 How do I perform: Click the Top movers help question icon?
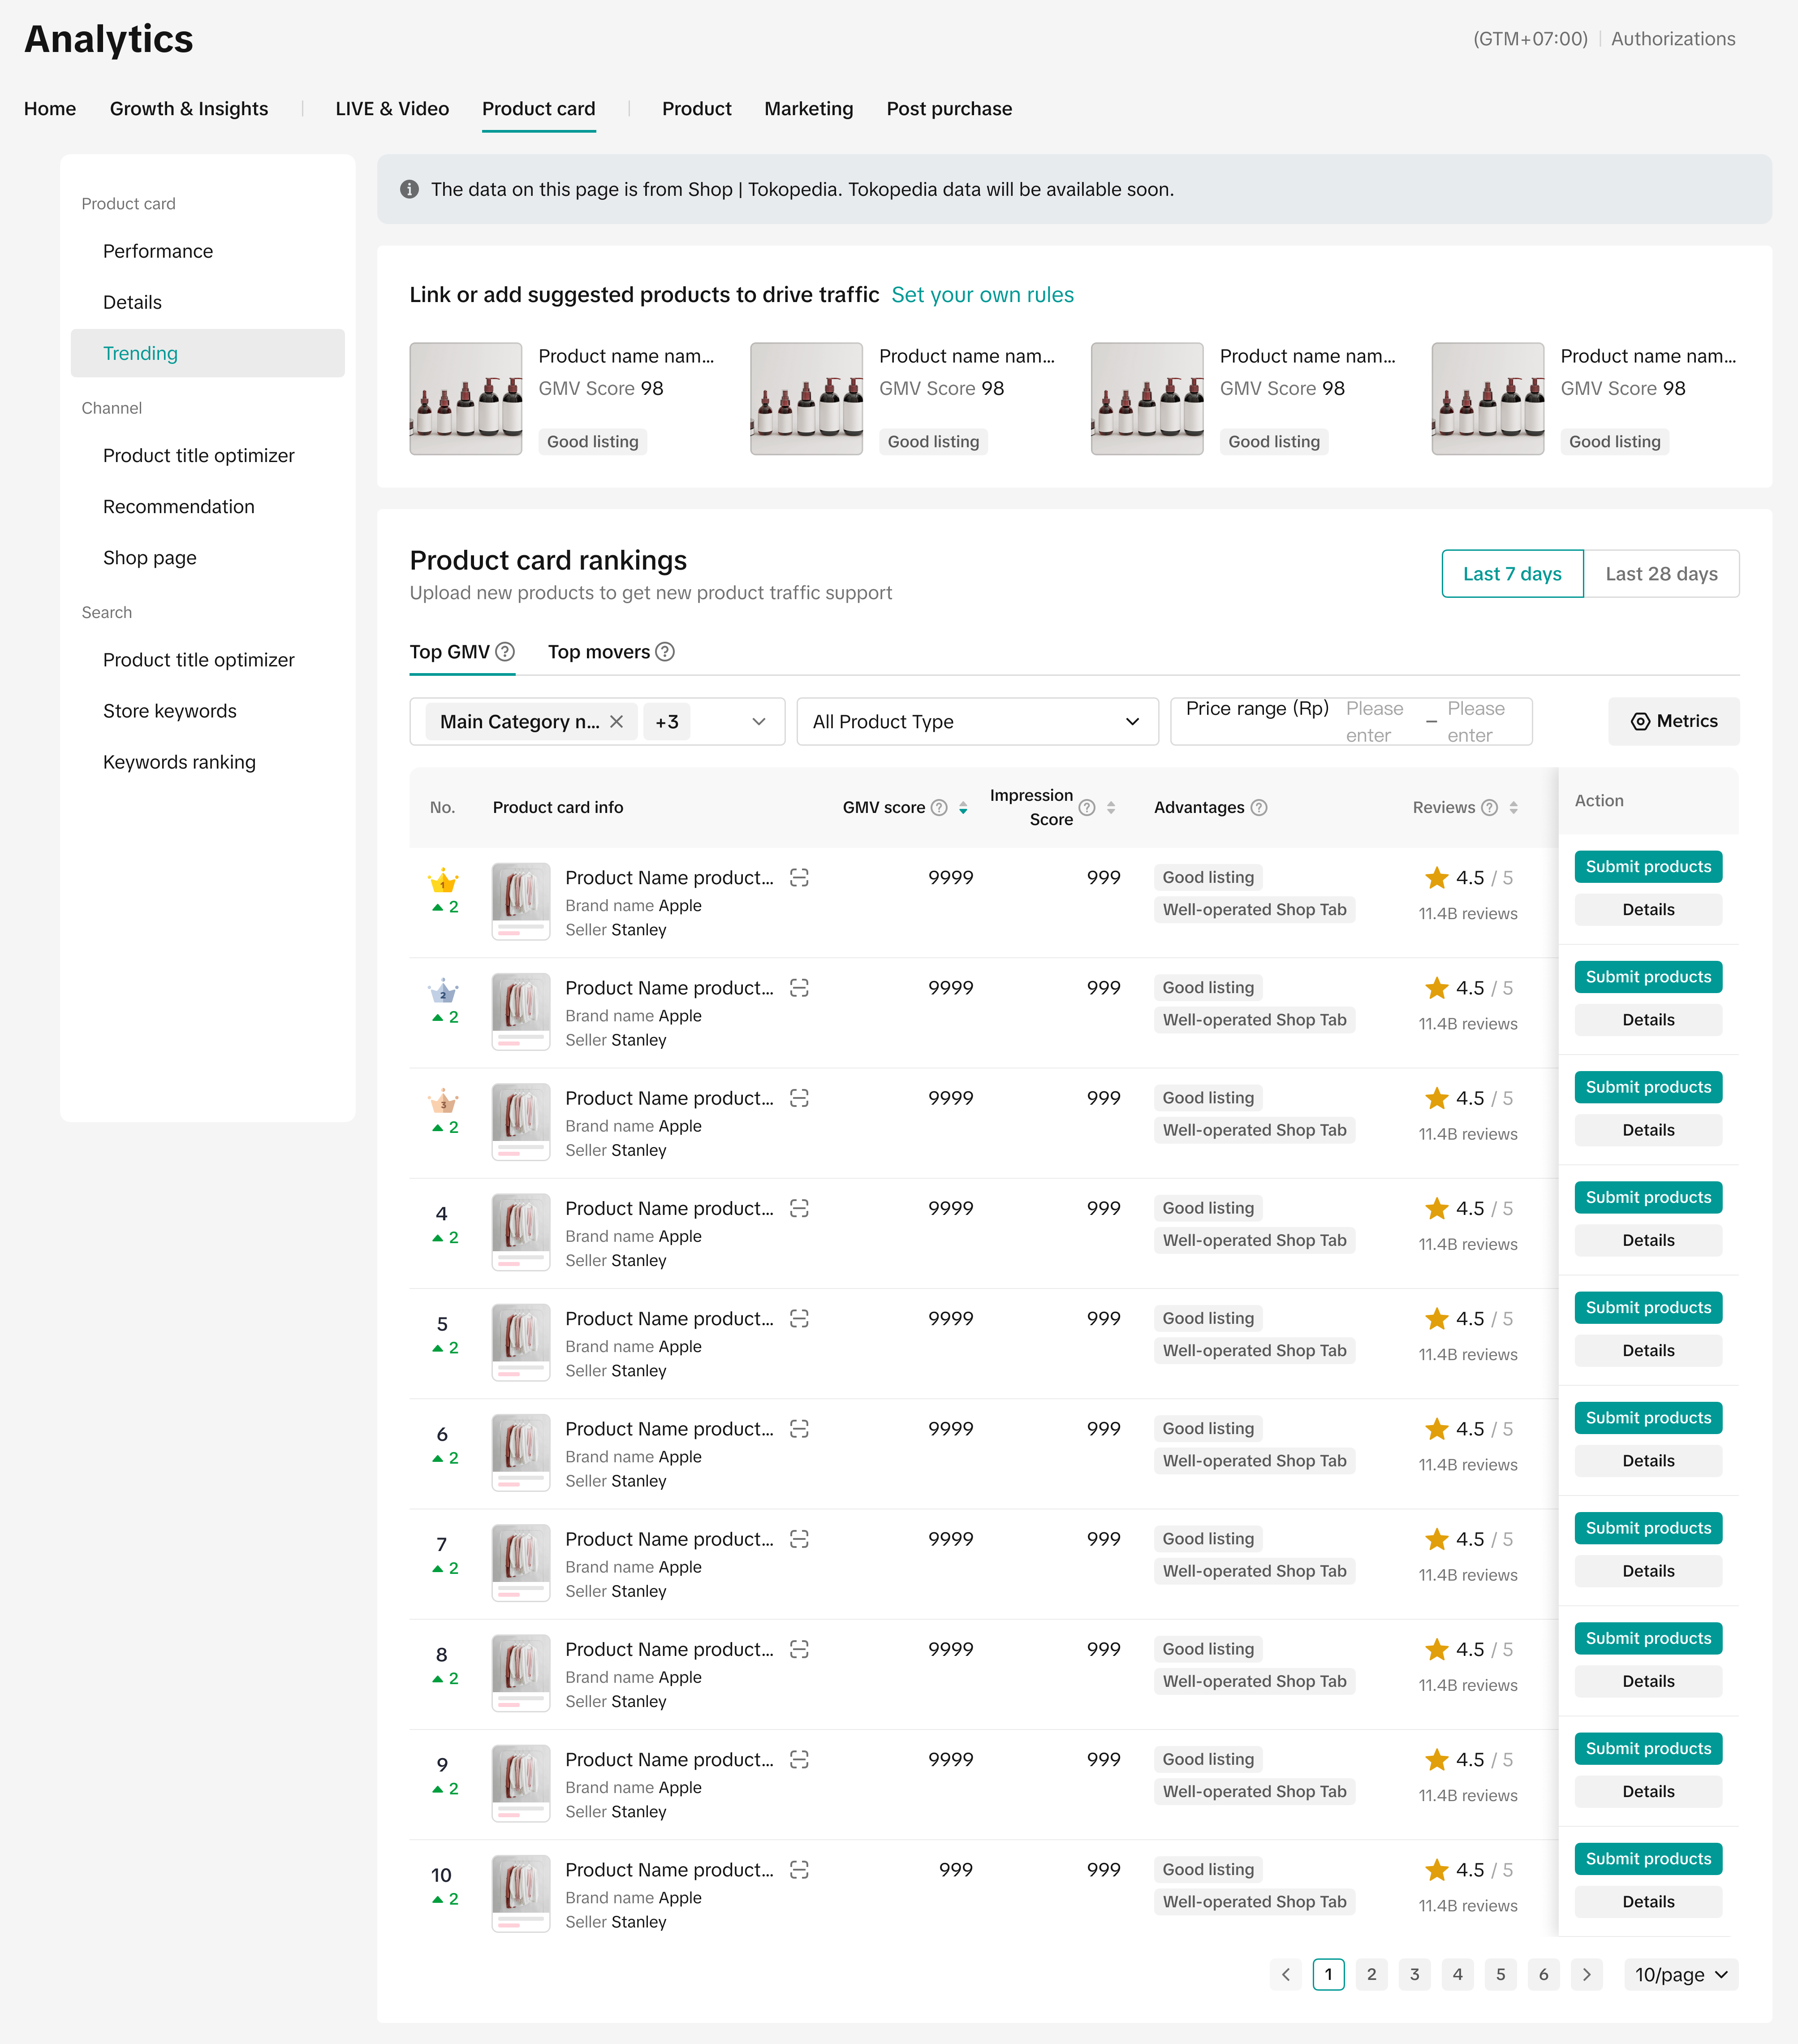665,652
